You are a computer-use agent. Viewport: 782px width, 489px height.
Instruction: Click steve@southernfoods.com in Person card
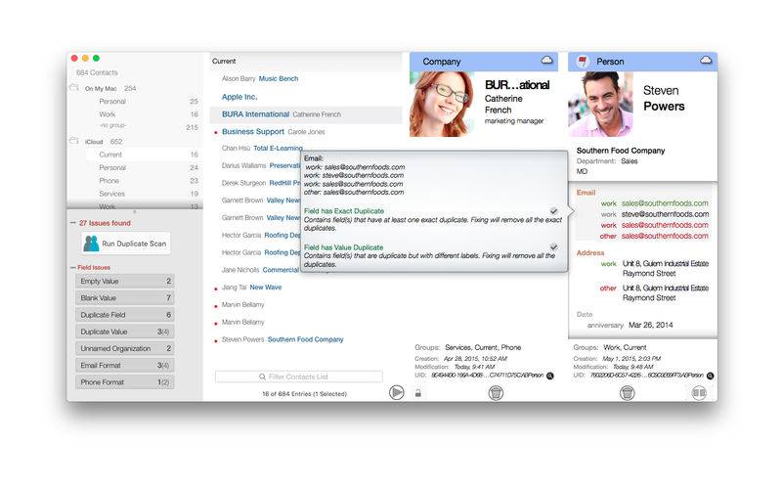(x=666, y=214)
